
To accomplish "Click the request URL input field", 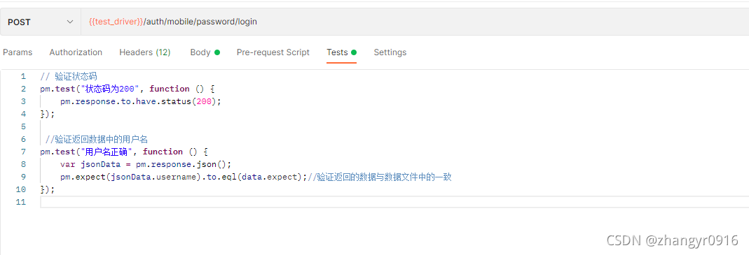I will (x=415, y=22).
